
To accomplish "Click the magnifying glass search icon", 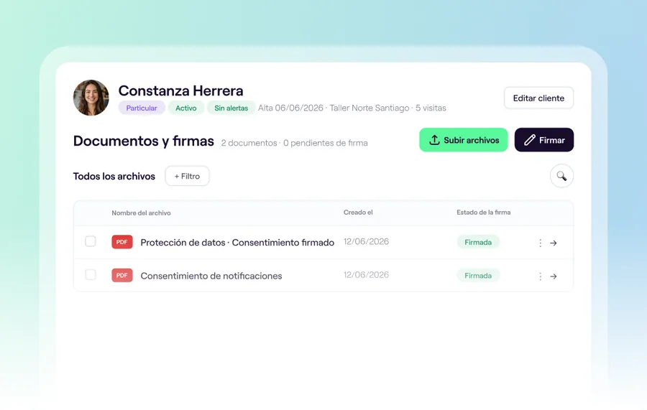I will (x=561, y=176).
